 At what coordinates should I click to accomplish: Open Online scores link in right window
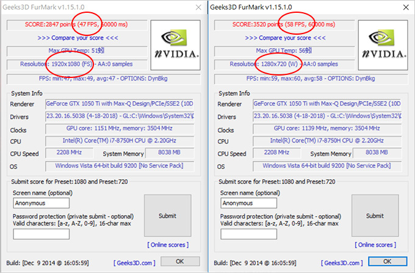click(x=375, y=245)
